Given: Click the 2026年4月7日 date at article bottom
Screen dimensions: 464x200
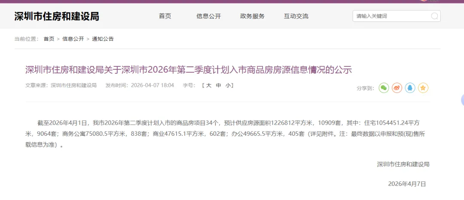Looking at the screenshot, I should (407, 184).
